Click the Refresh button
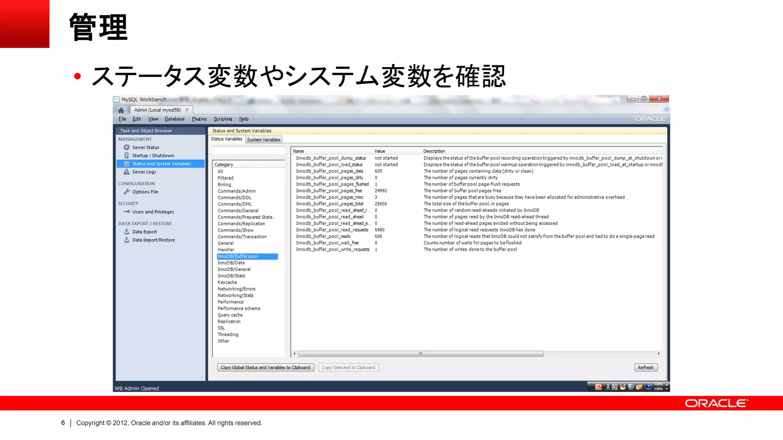Image resolution: width=783 pixels, height=440 pixels. click(646, 367)
